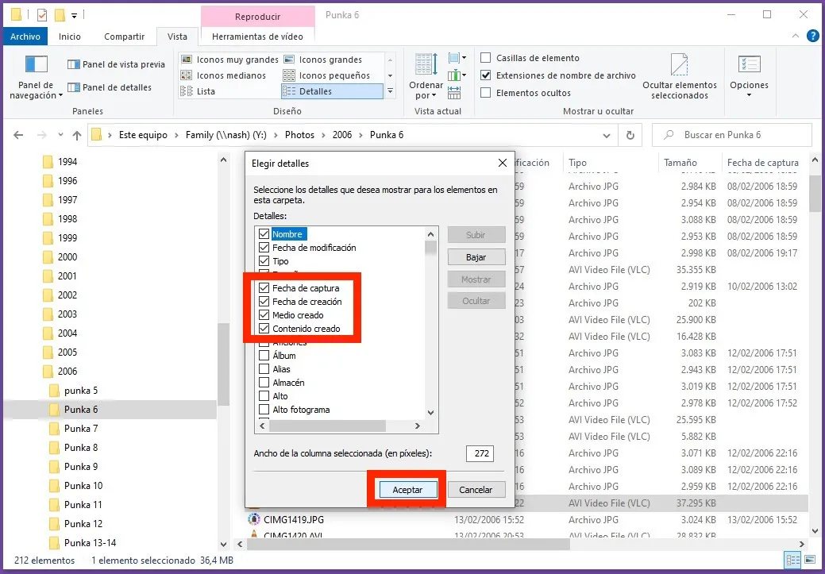
Task: Enable the Casillas de elemento checkbox
Action: click(486, 58)
